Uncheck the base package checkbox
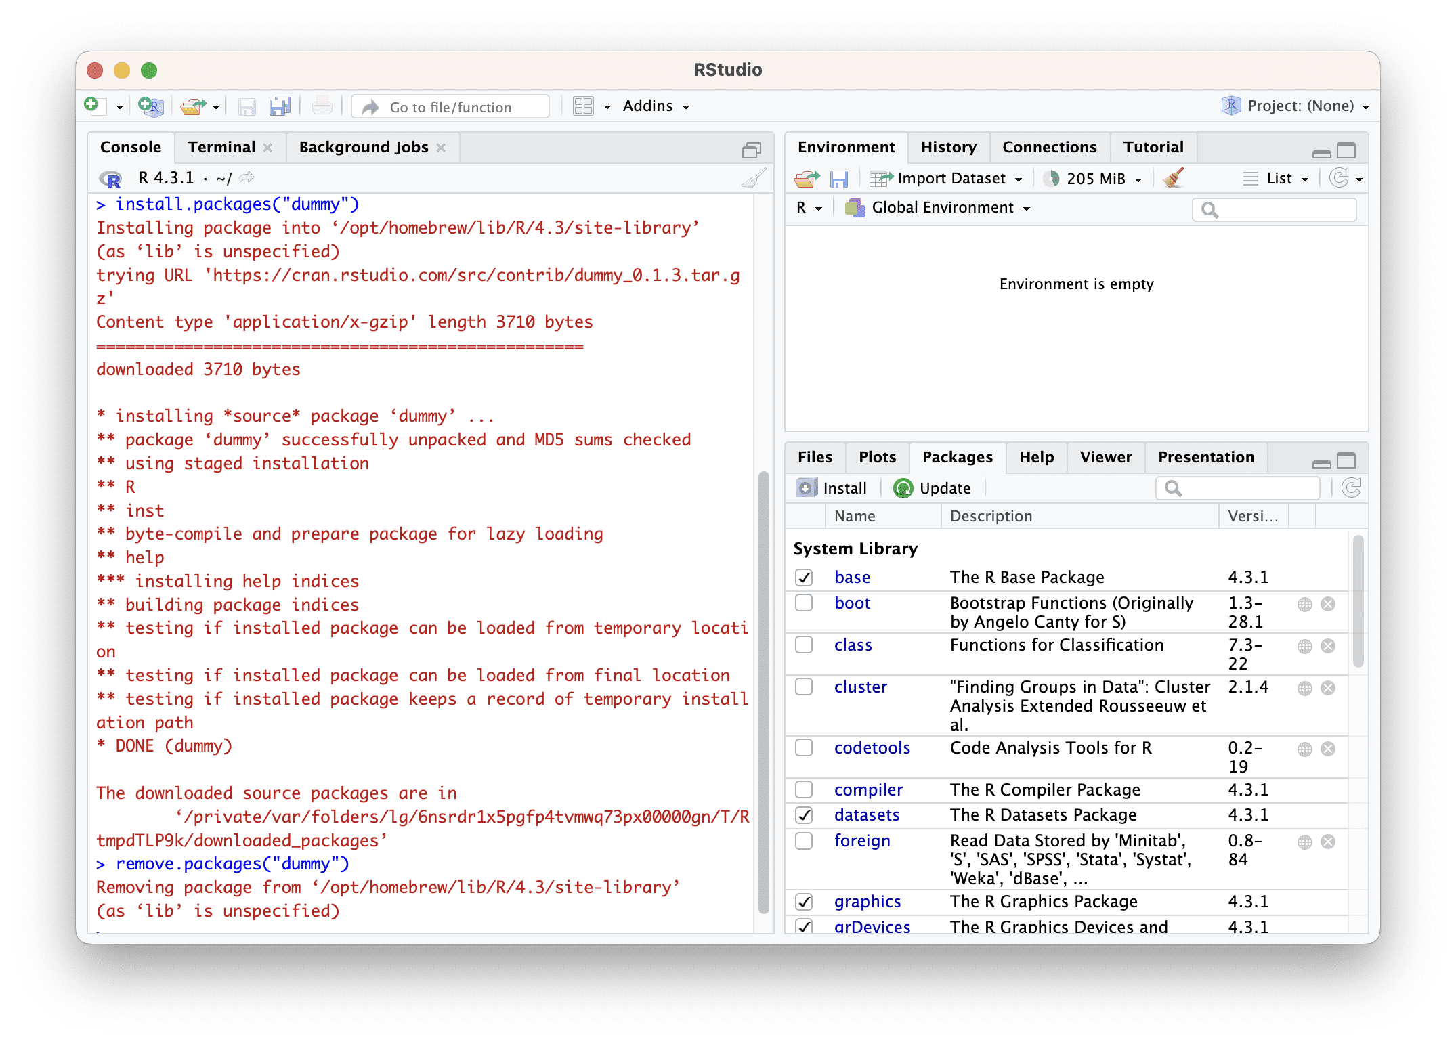Screen dimensions: 1456x1044 [804, 578]
